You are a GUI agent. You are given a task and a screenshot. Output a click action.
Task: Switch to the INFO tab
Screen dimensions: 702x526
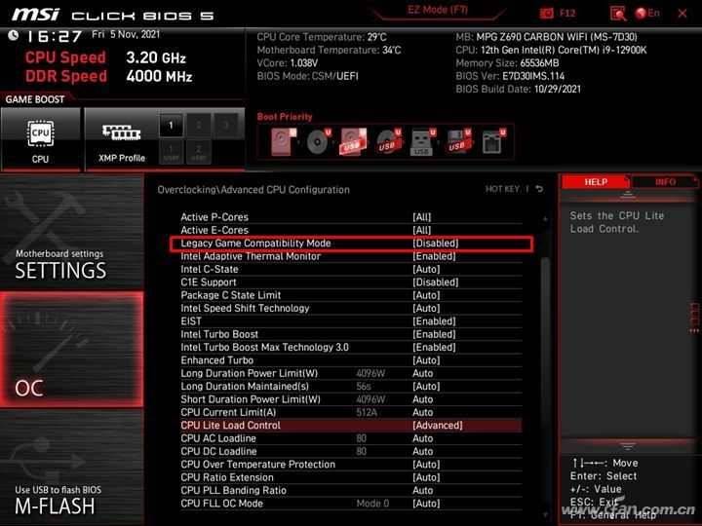click(664, 182)
